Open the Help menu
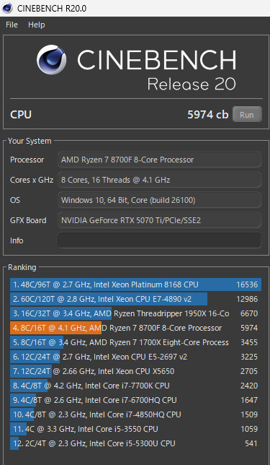Viewport: 270px width, 465px height. click(x=37, y=25)
